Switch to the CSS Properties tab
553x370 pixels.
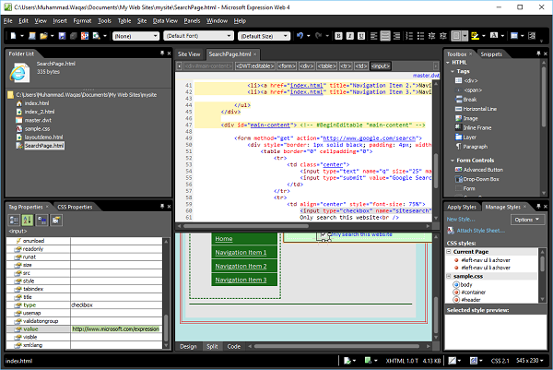[75, 207]
